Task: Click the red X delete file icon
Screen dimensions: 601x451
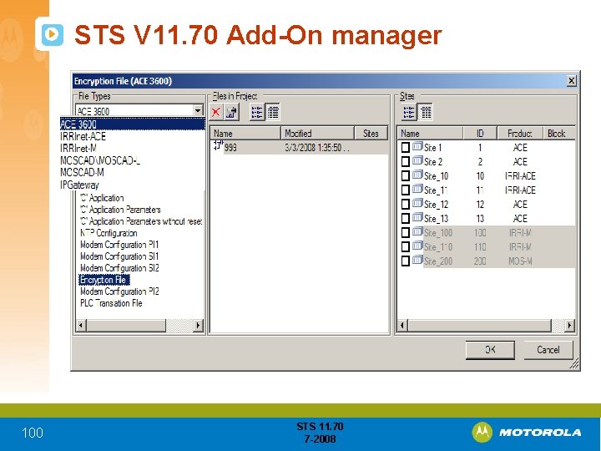Action: click(x=216, y=113)
